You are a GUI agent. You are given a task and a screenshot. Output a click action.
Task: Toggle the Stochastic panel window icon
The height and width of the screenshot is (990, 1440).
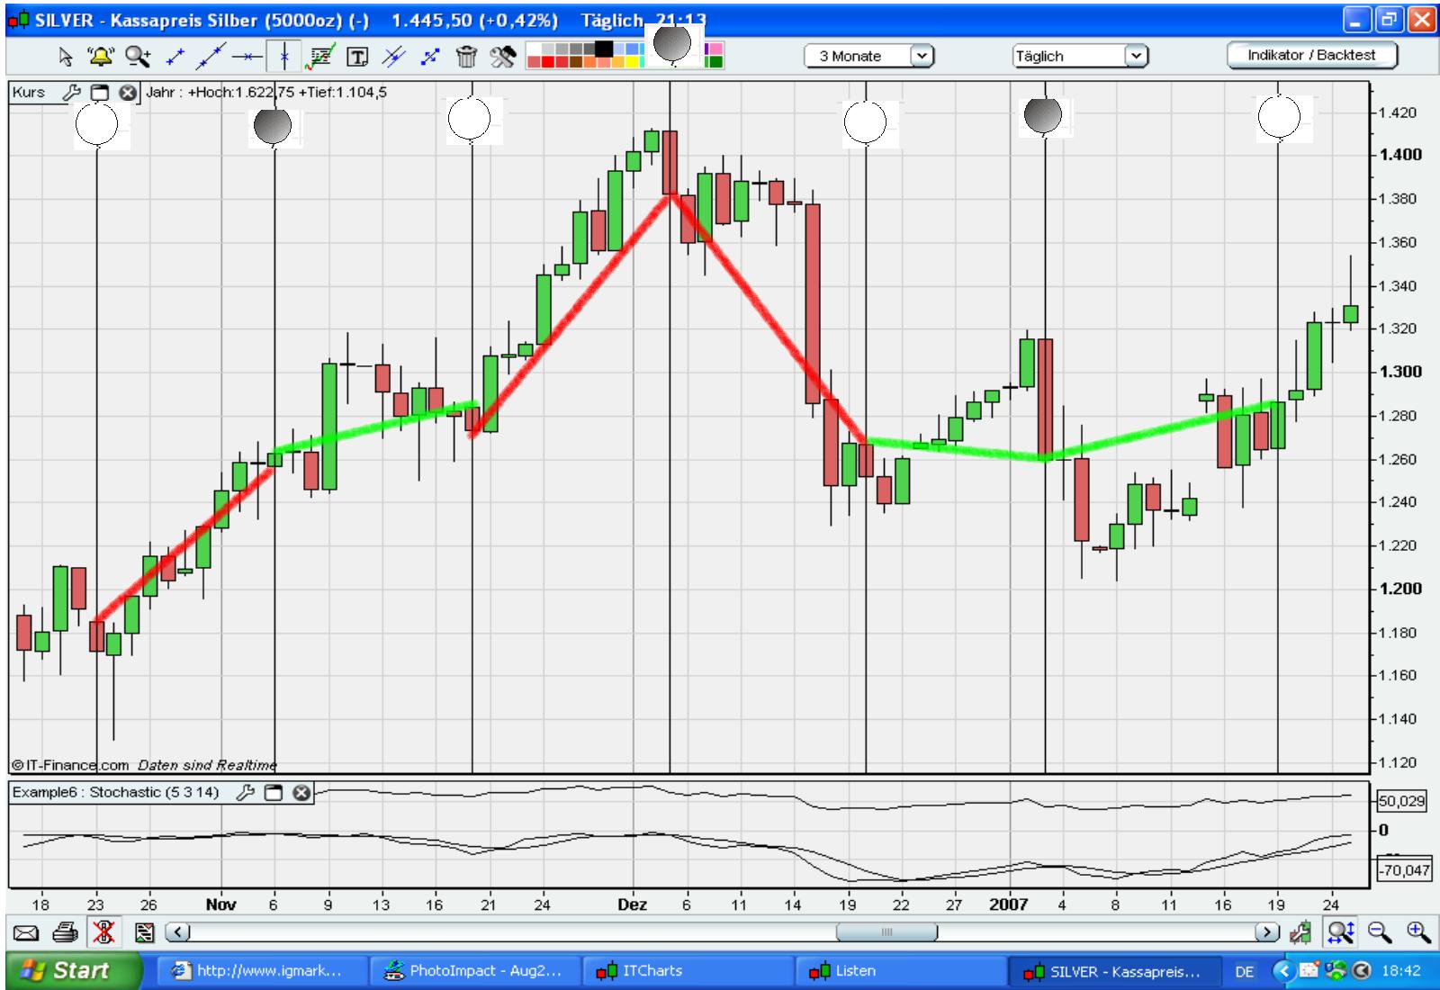point(273,793)
